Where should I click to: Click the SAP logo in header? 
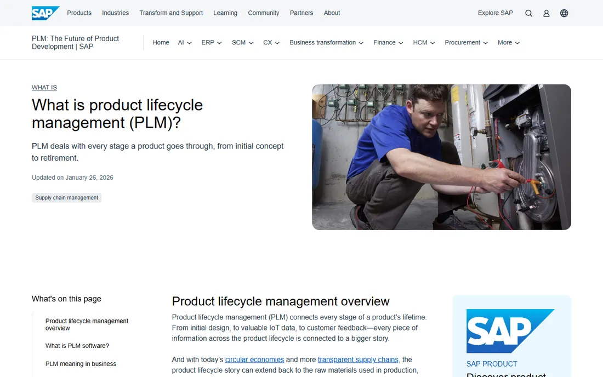tap(45, 13)
